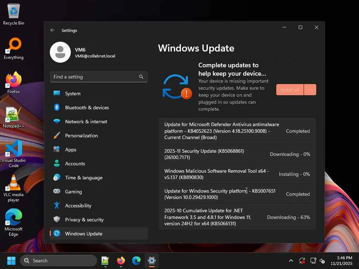This screenshot has height=269, width=359.
Task: Click Update for Windows Security platform entry
Action: coord(237,194)
